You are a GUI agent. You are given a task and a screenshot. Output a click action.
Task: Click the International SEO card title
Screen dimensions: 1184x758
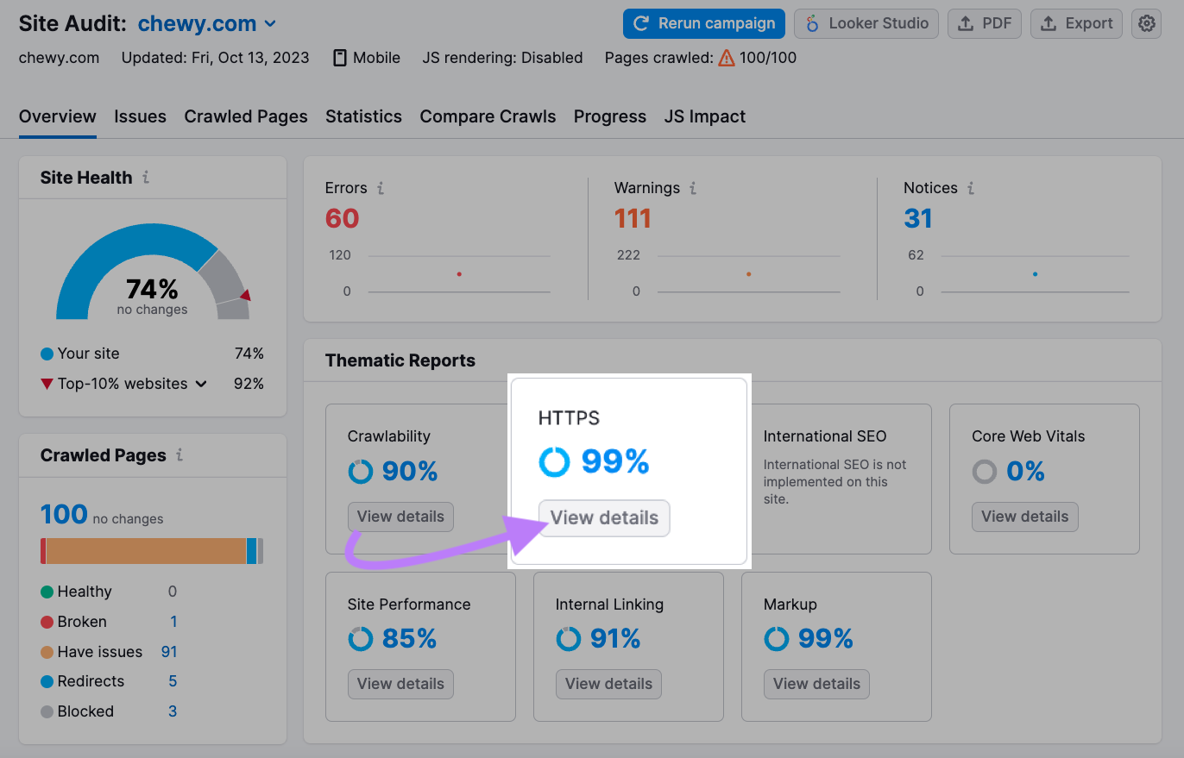click(x=825, y=436)
